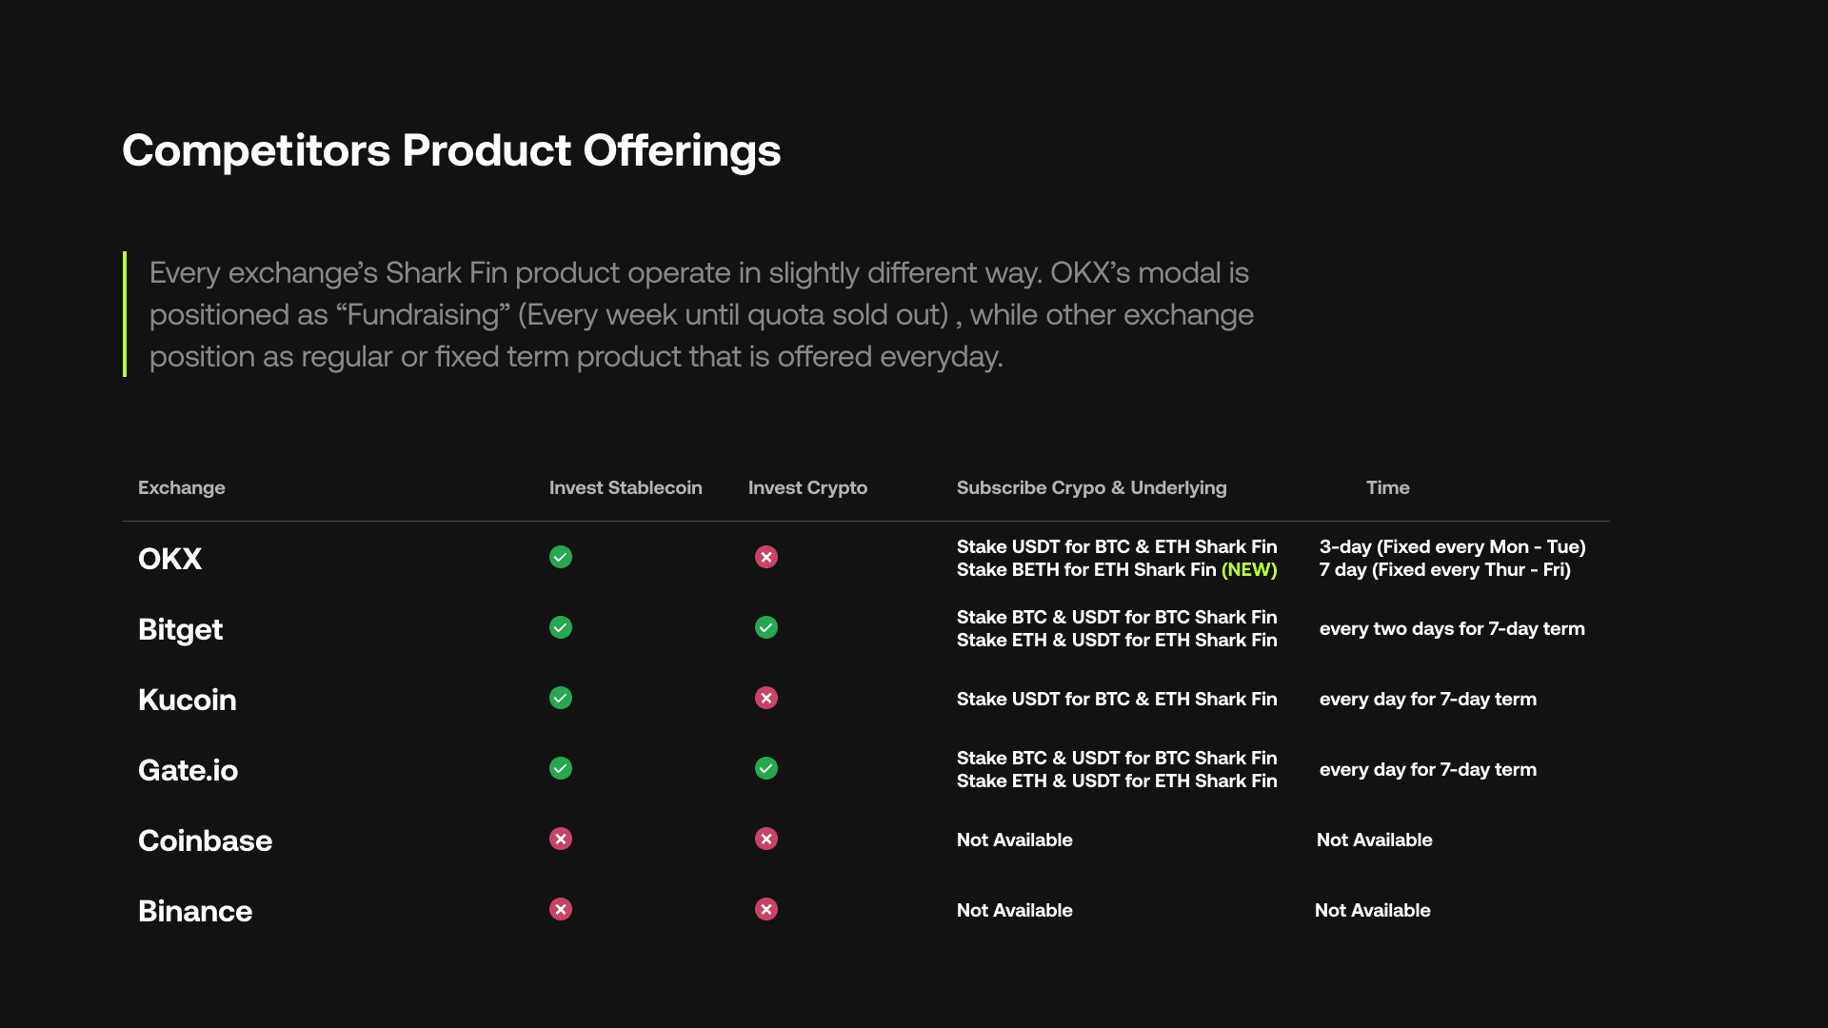
Task: Click Binance's red Invest Crypto cross icon
Action: tap(766, 909)
